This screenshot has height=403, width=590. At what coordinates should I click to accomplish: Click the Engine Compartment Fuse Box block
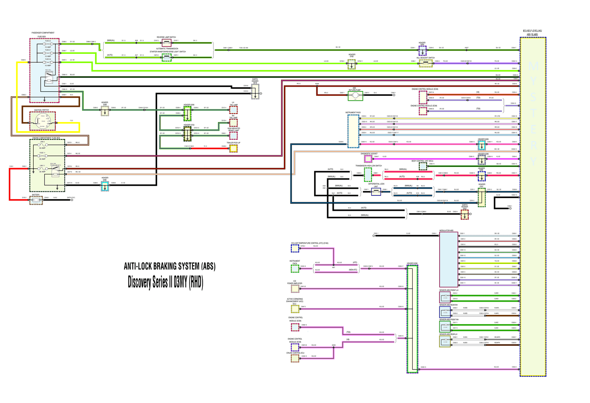pyautogui.click(x=47, y=166)
